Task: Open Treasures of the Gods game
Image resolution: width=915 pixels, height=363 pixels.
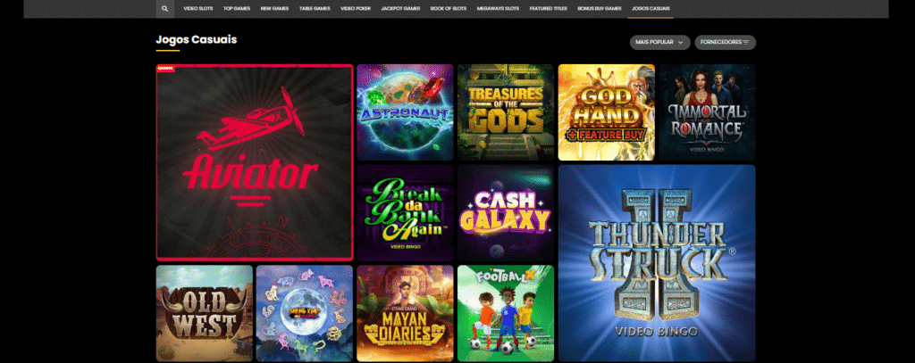Action: 506,111
